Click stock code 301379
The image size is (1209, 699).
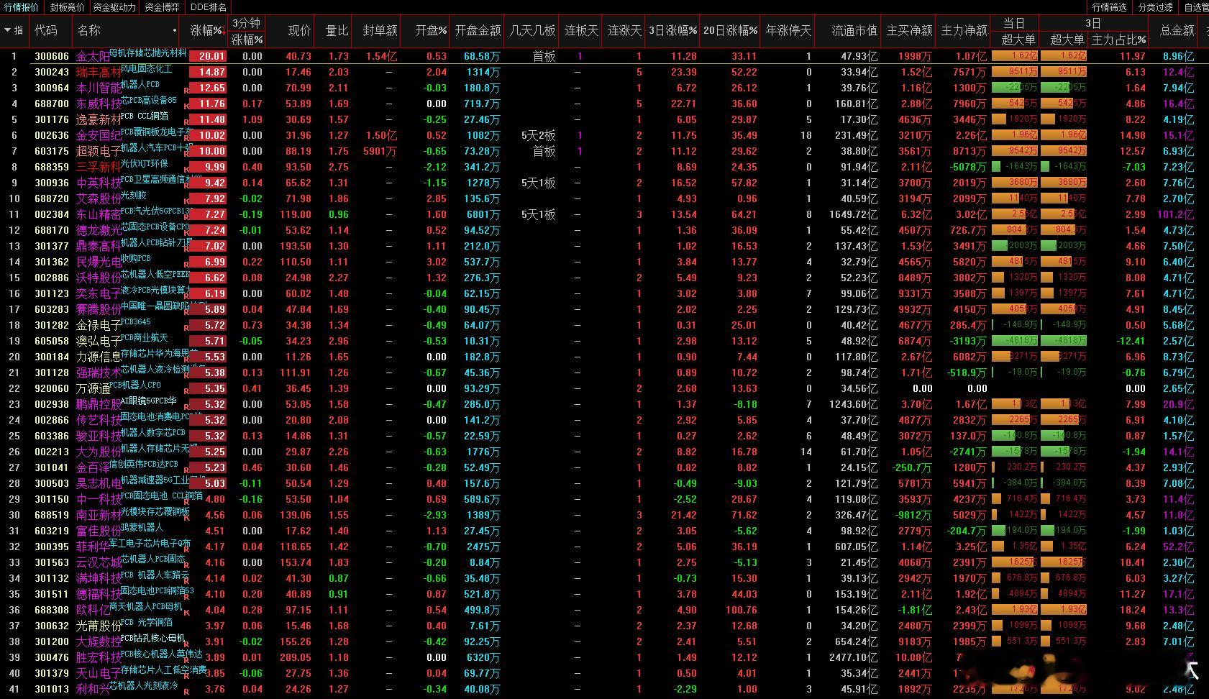(x=52, y=673)
